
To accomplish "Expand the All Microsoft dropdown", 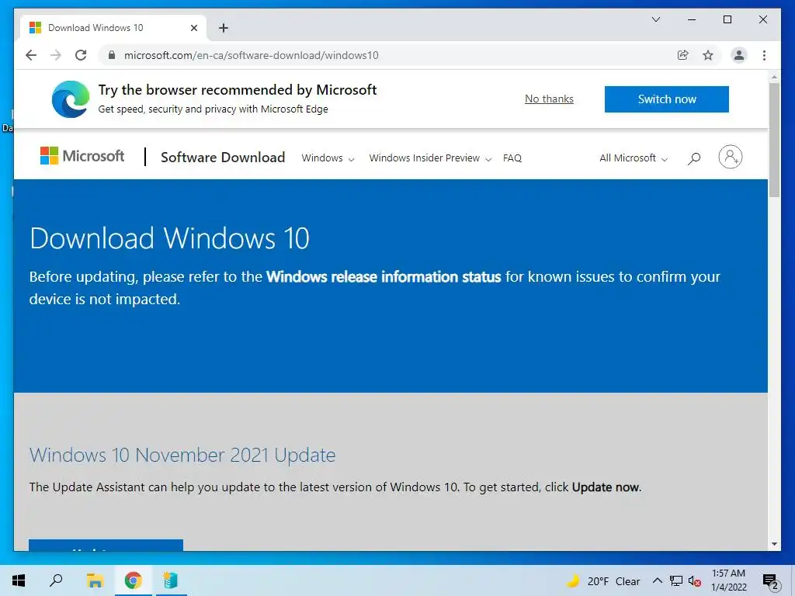I will tap(634, 158).
